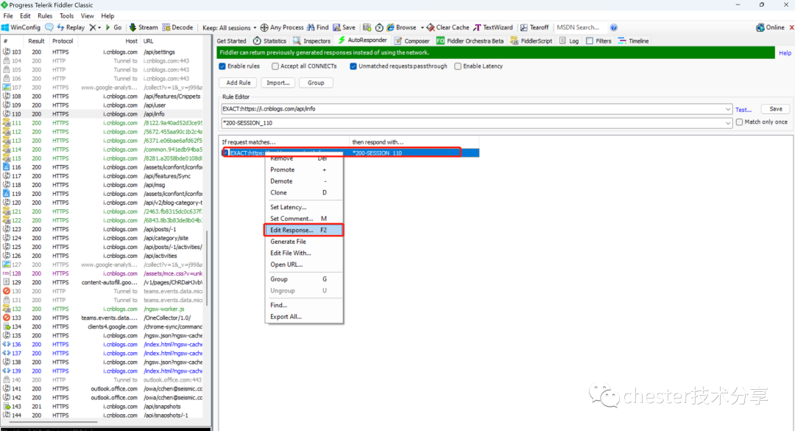Choose Edit Response from context menu
This screenshot has height=431, width=795.
[303, 230]
